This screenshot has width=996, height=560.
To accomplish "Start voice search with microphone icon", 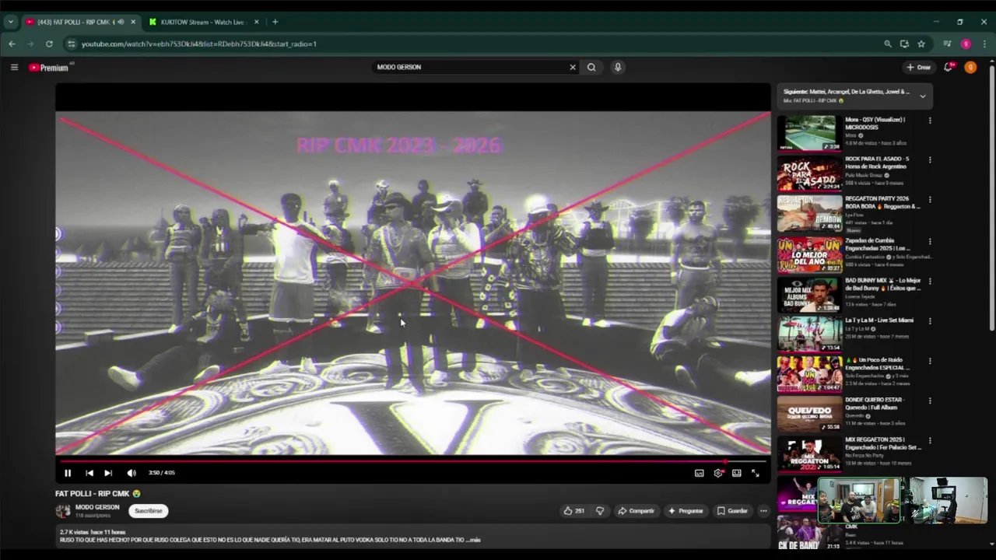I will tap(618, 68).
